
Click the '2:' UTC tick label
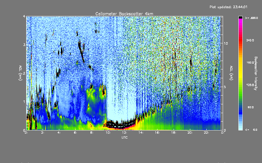pos(43,133)
